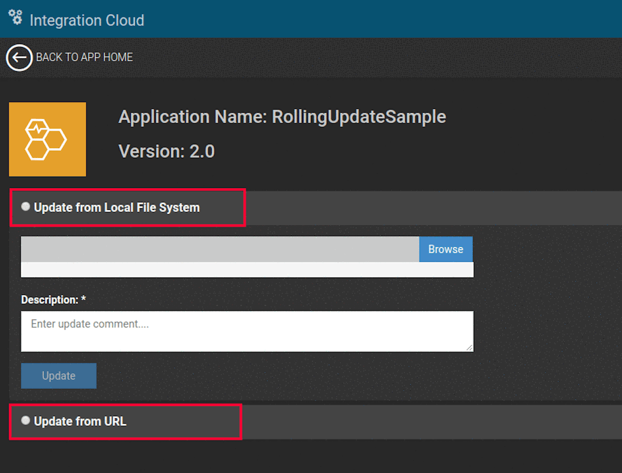Click the white status bar below Browse
622x473 pixels.
(247, 270)
